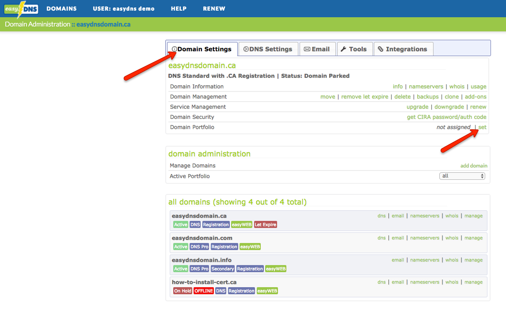Click Let Expire badge on easydnsdomain.ca

point(265,224)
